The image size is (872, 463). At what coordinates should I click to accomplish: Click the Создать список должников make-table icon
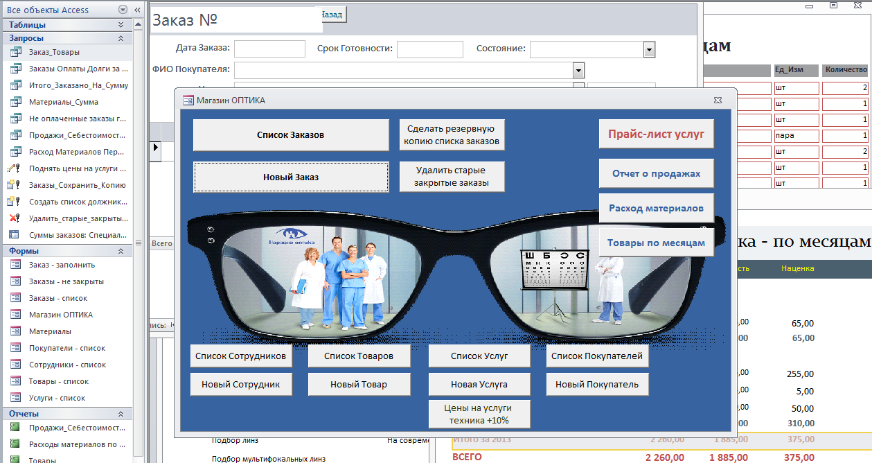[14, 202]
